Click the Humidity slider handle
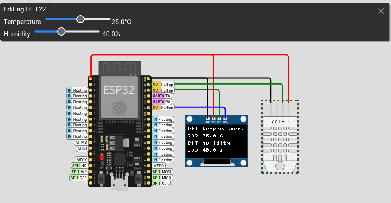Screen dimensions: 391x203 coord(61,31)
